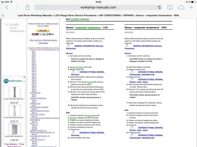Open COOLING SYSTEM - V8 link
Screen dimensions: 197x147
coord(37,139)
